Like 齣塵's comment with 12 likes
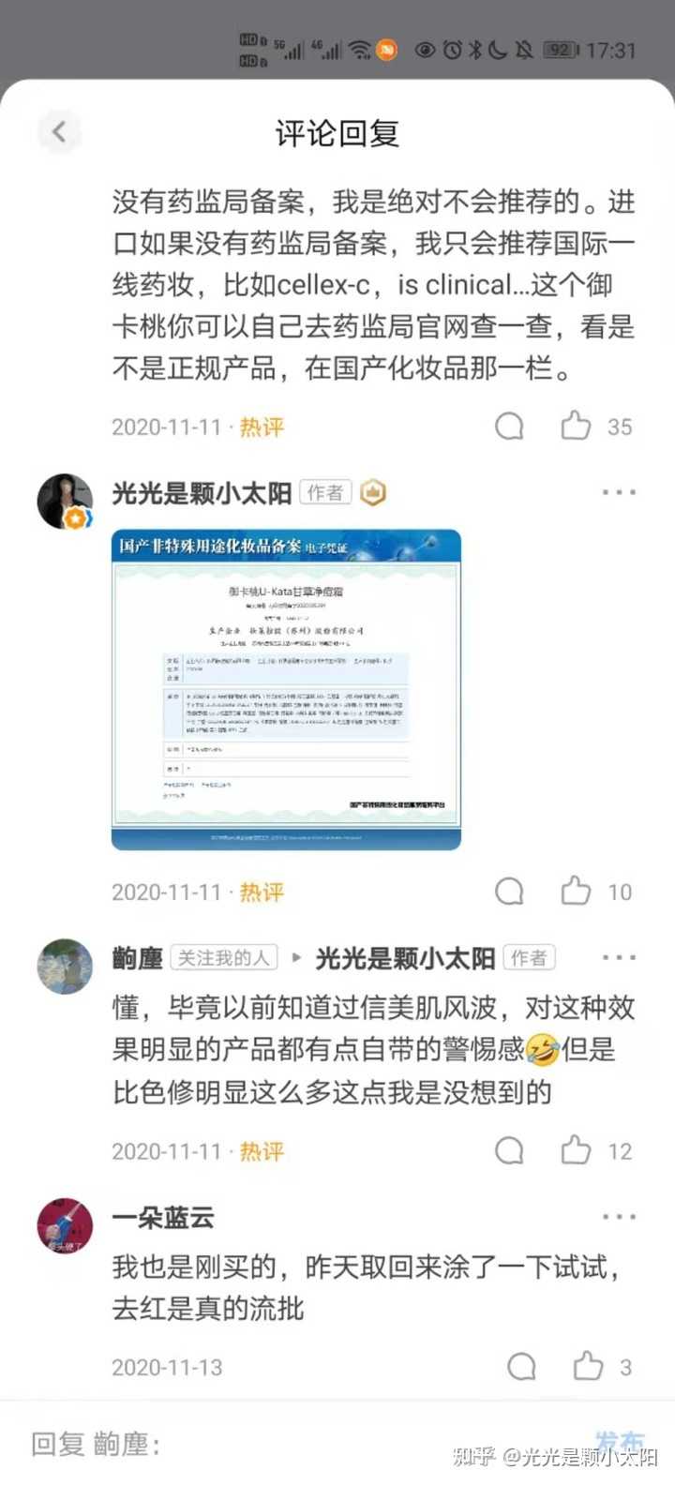675x1485 pixels. point(576,1149)
